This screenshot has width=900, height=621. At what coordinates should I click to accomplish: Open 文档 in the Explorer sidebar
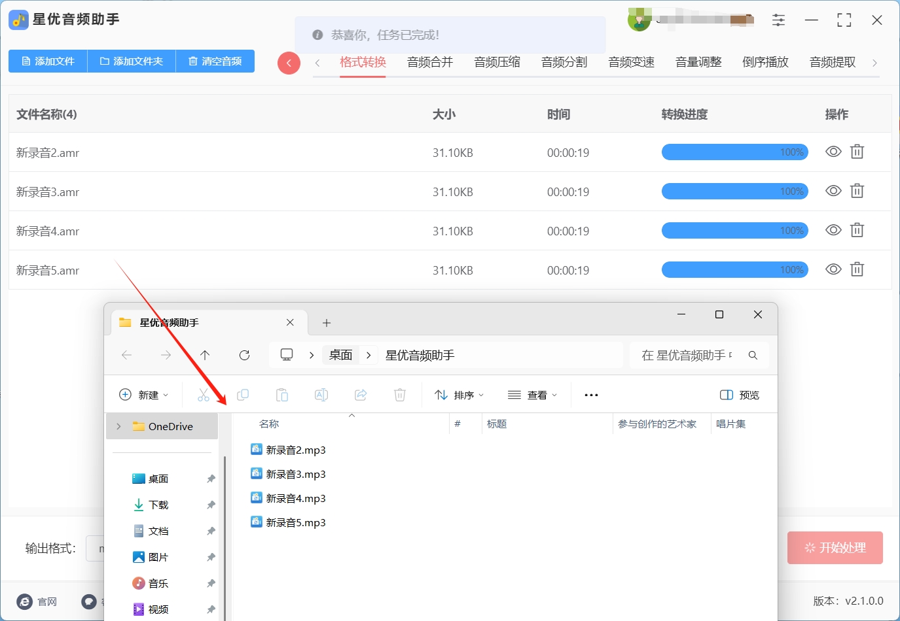[158, 531]
